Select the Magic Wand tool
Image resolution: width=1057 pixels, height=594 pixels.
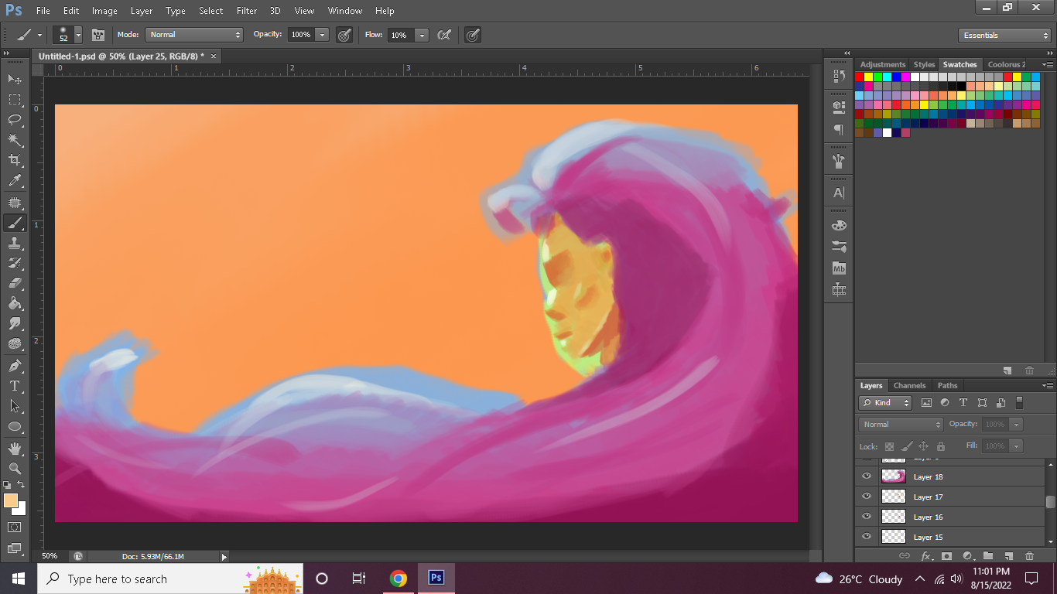click(15, 140)
